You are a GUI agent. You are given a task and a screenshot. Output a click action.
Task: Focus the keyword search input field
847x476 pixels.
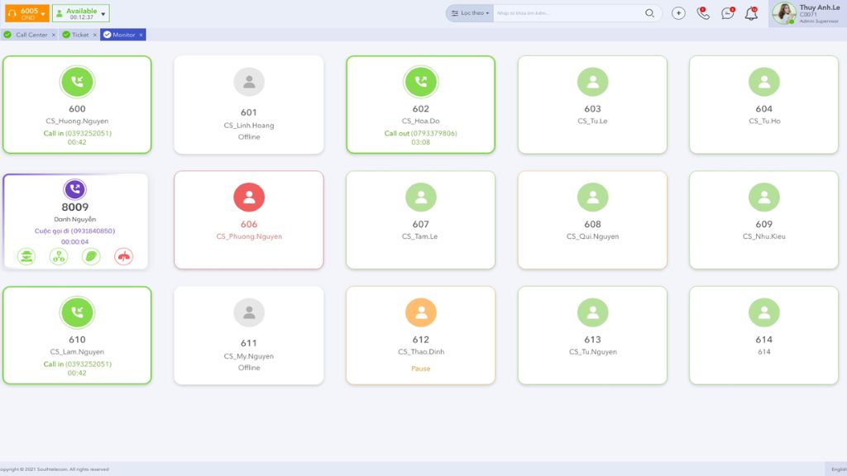[x=567, y=13]
